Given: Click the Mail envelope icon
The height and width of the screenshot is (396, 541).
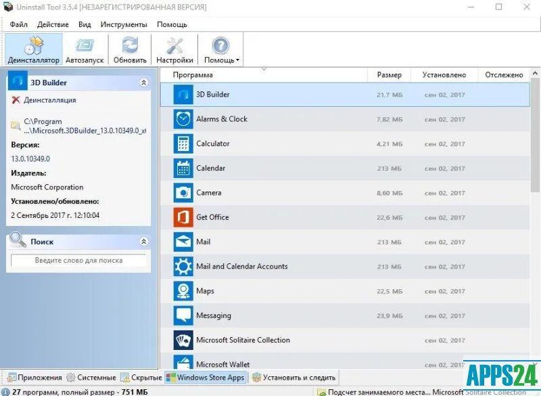Looking at the screenshot, I should pos(183,242).
